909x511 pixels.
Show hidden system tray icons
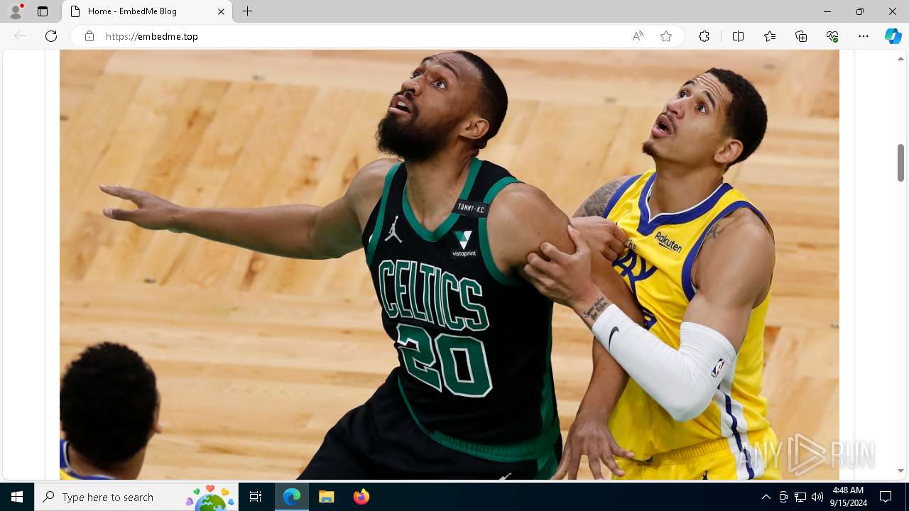[766, 497]
